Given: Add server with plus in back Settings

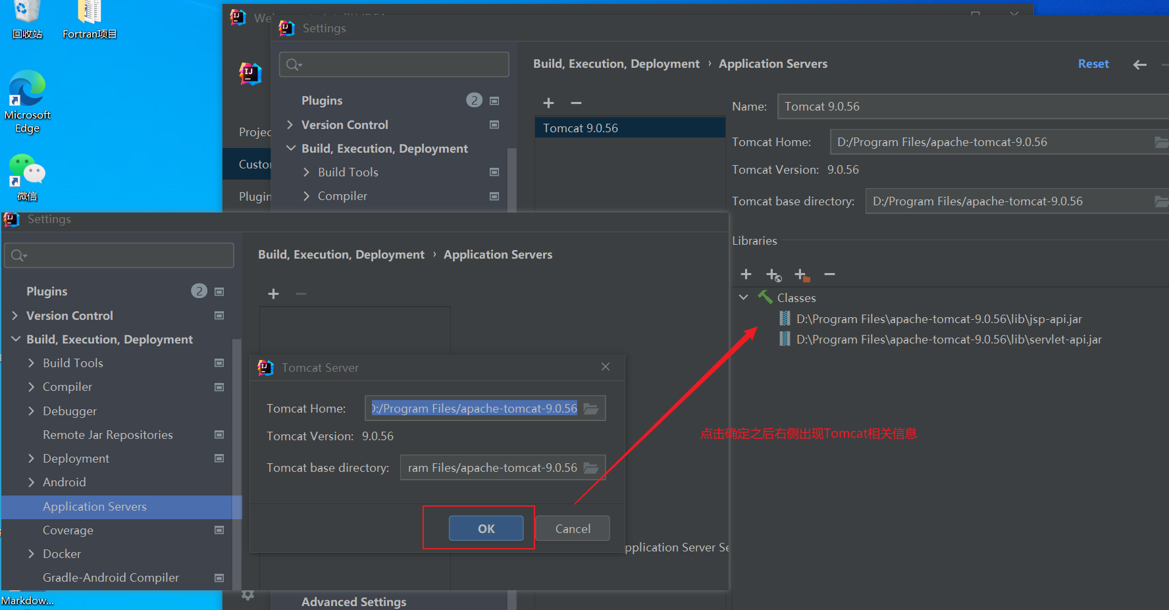Looking at the screenshot, I should click(x=548, y=103).
